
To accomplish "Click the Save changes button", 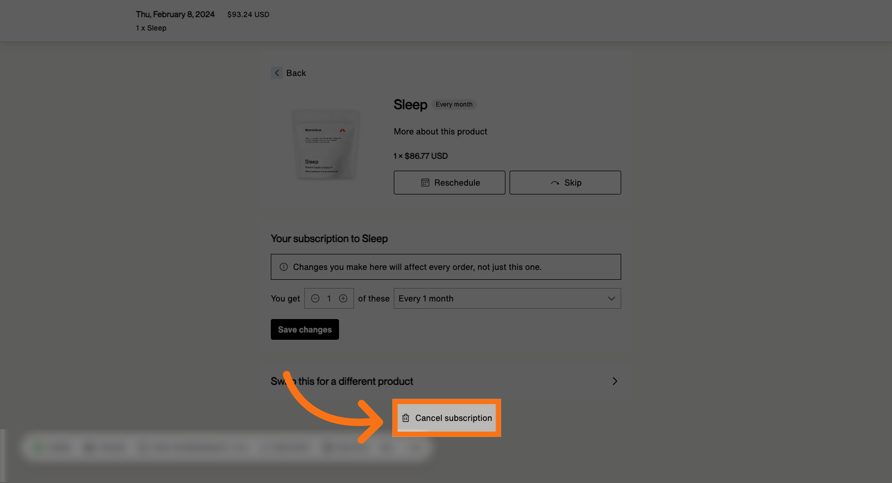I will click(304, 329).
